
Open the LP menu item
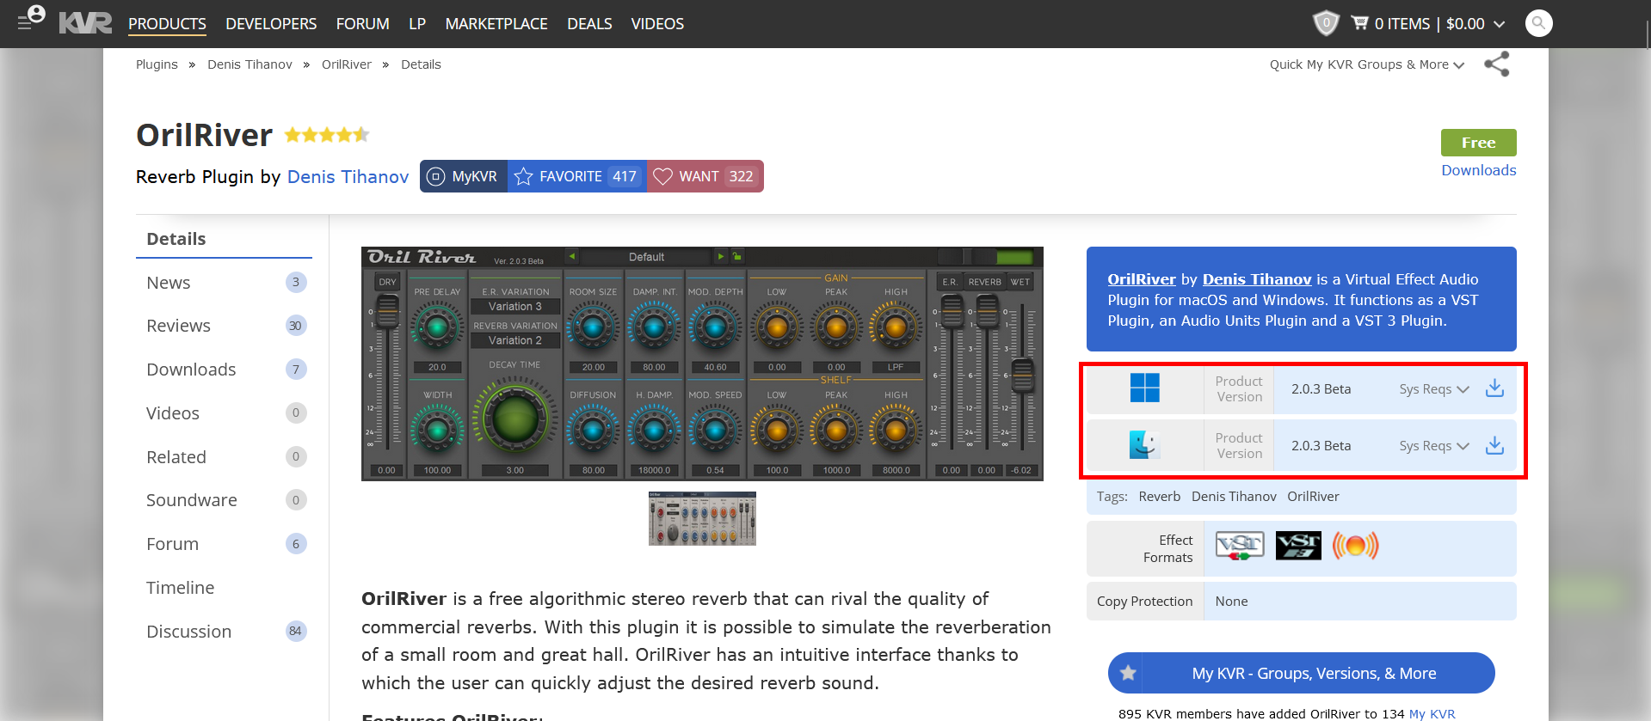click(x=417, y=24)
